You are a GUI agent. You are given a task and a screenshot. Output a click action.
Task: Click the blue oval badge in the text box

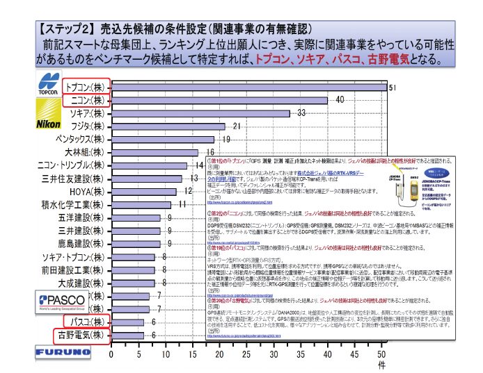click(436, 173)
